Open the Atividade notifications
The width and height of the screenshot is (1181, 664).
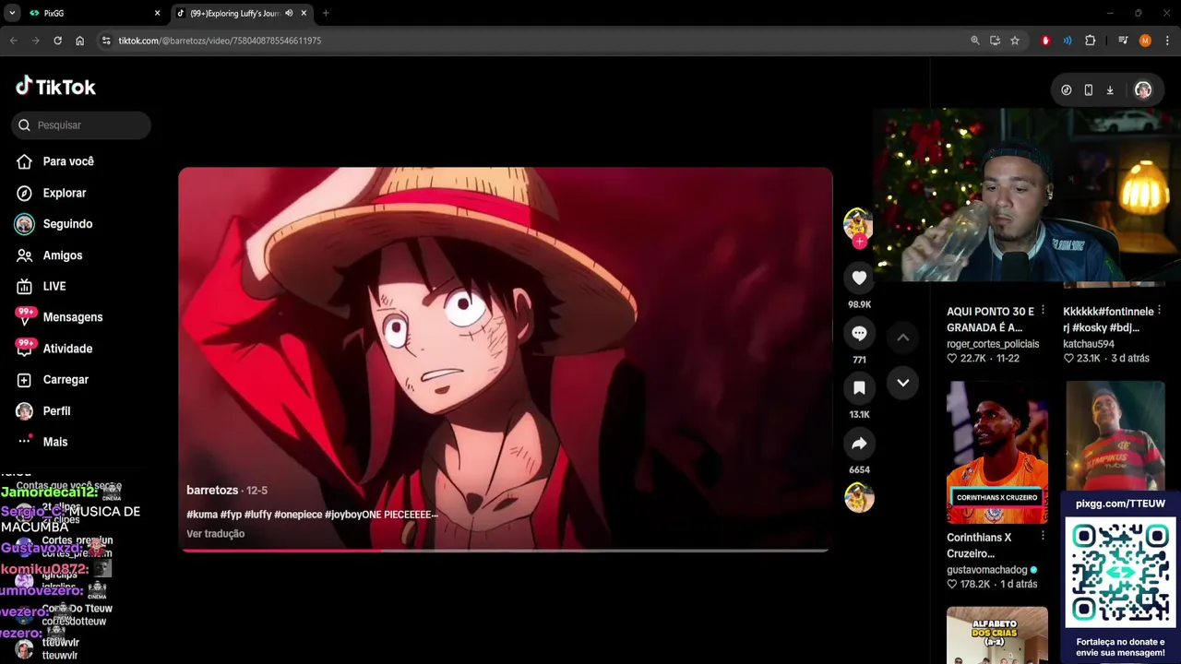[x=54, y=349]
